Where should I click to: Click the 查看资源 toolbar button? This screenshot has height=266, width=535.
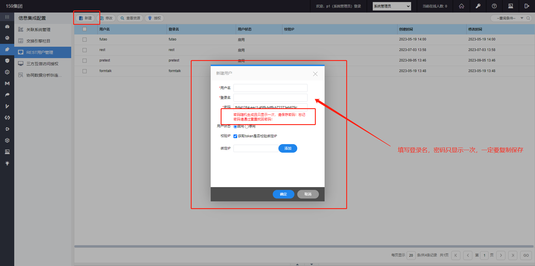point(130,18)
